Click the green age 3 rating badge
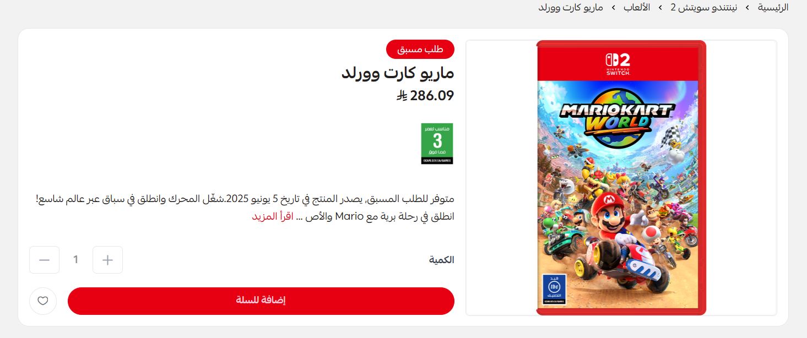The width and height of the screenshot is (807, 338). [x=437, y=144]
